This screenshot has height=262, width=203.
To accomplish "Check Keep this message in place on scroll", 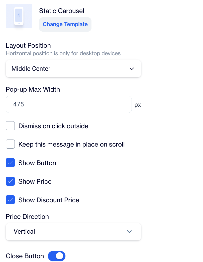I will click(x=10, y=144).
